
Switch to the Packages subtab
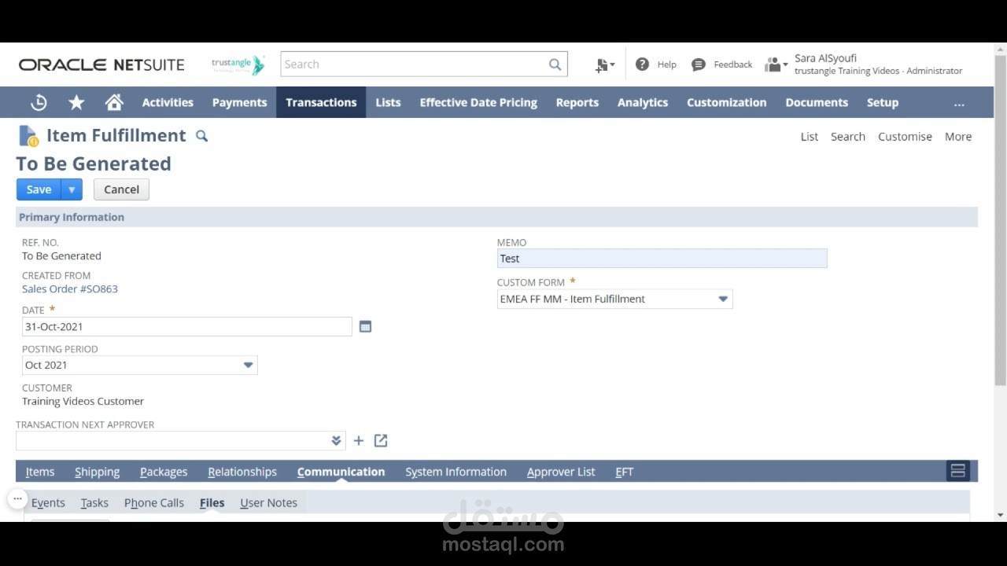[x=164, y=472]
